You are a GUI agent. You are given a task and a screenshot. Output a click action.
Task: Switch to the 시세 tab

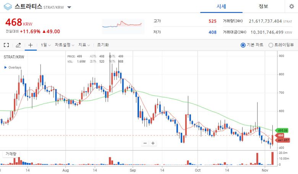click(x=221, y=6)
